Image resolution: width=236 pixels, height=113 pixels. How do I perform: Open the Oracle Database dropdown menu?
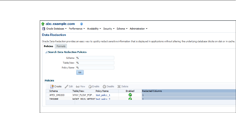56,29
